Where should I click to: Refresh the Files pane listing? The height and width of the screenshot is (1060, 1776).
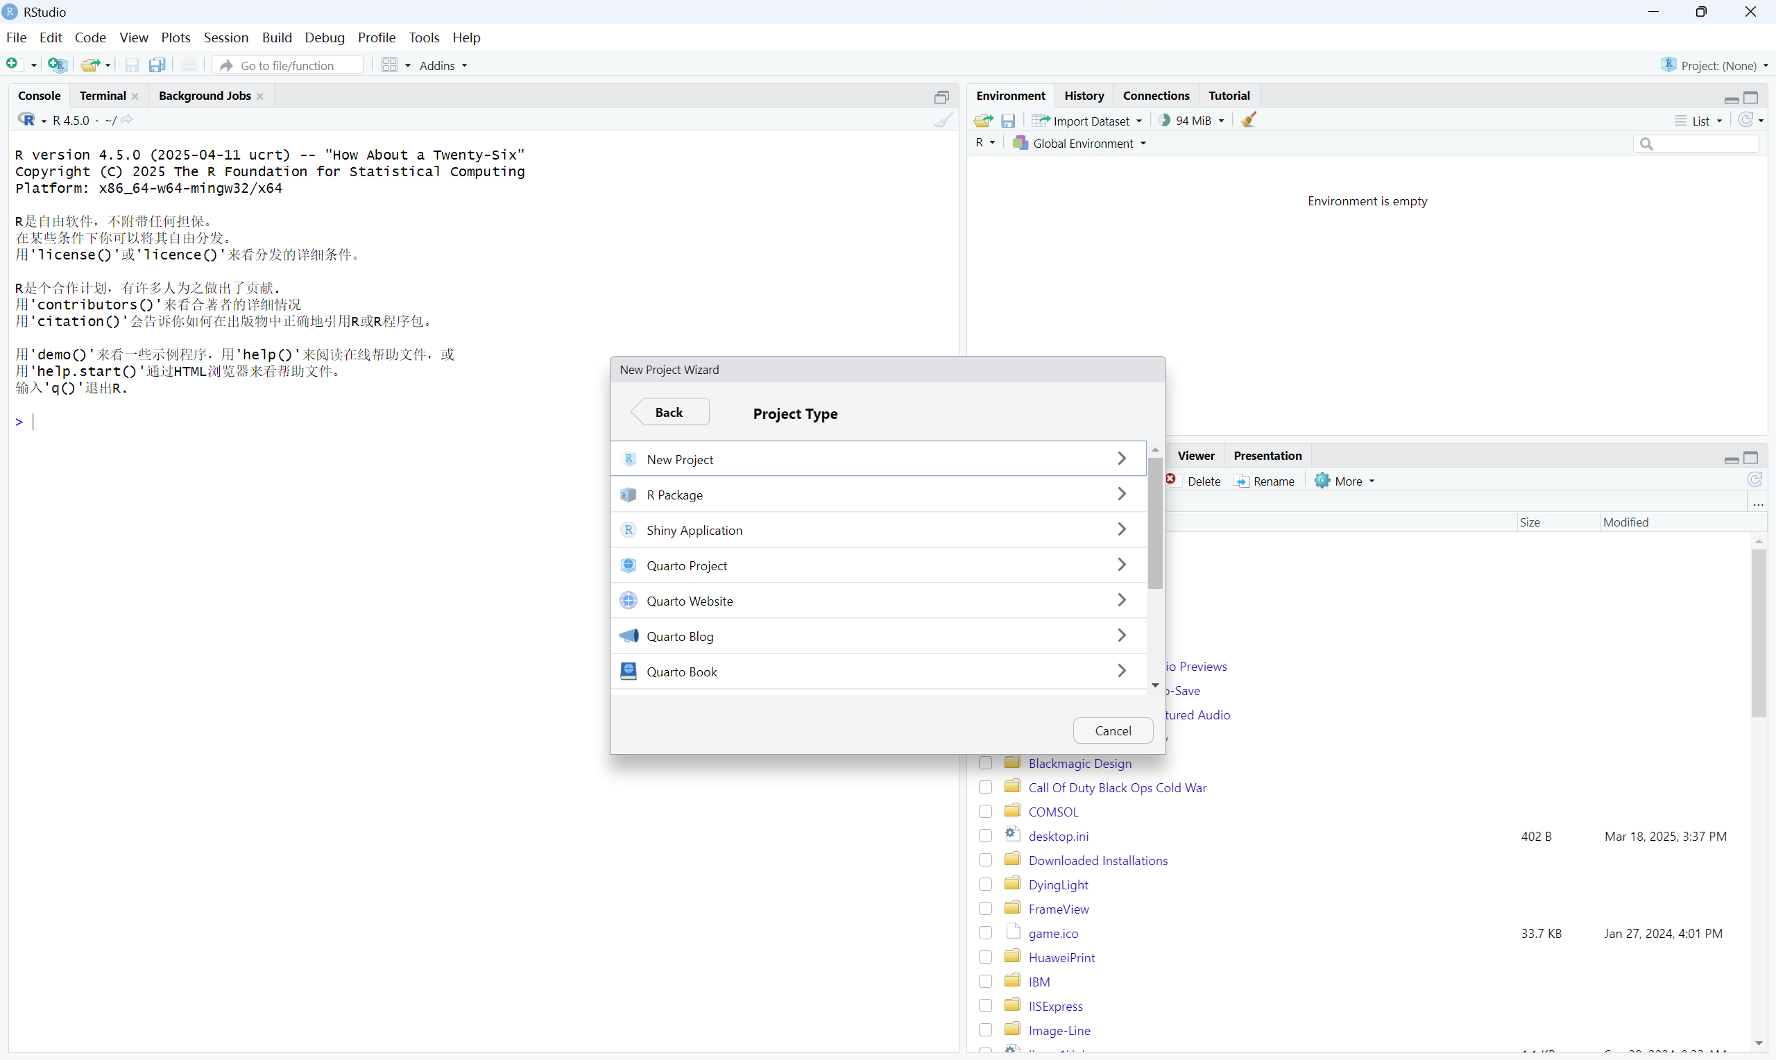1755,480
